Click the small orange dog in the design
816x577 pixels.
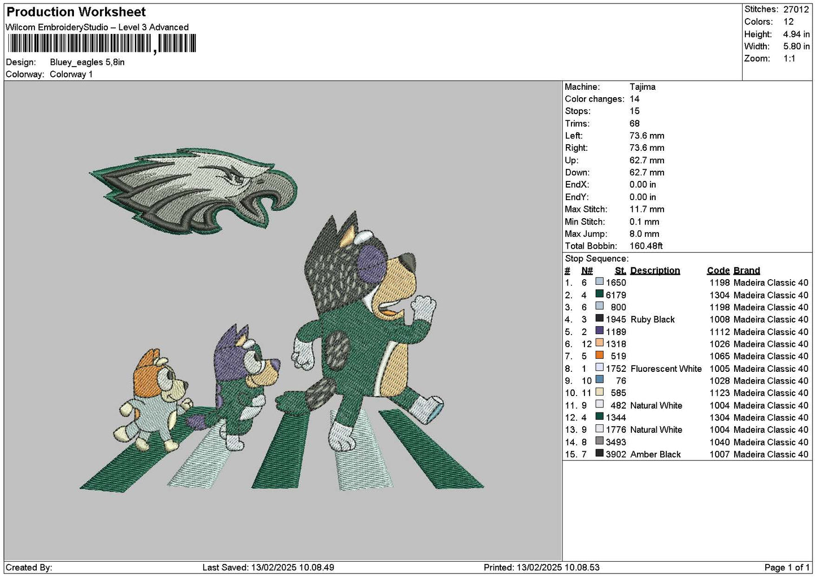154,400
